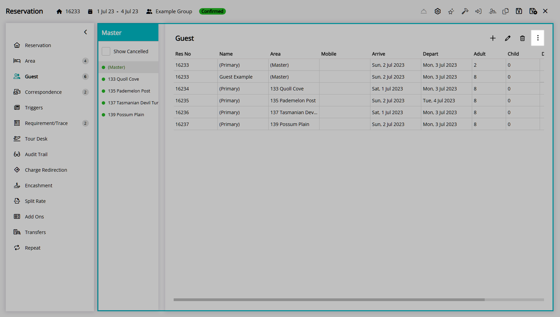The width and height of the screenshot is (560, 317).
Task: Select 139 Possum Plain in the list
Action: [128, 114]
